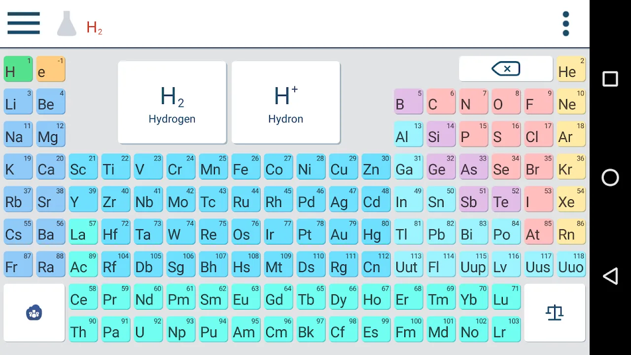Select the Helium He element tile
This screenshot has width=631, height=355.
(x=571, y=69)
